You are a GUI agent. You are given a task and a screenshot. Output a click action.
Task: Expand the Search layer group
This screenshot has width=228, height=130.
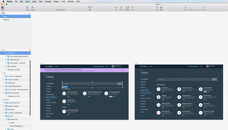pyautogui.click(x=6, y=53)
